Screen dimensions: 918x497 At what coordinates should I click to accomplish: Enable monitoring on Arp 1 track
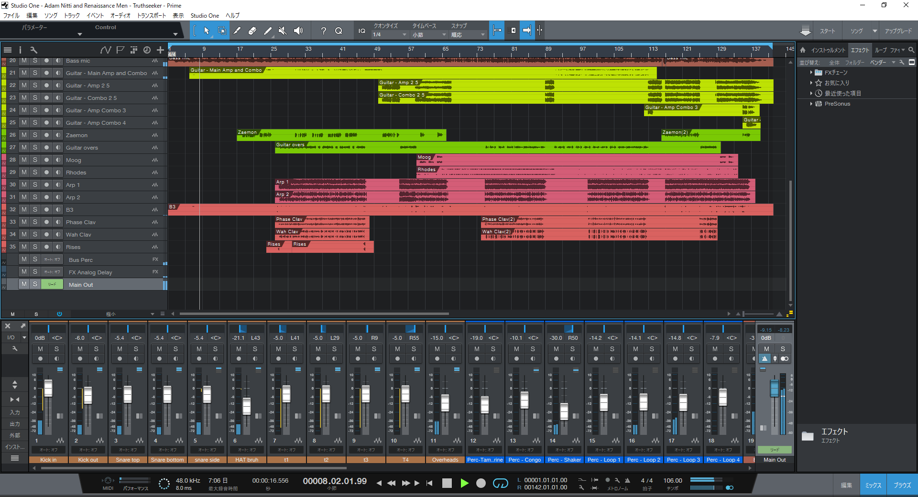pos(58,184)
